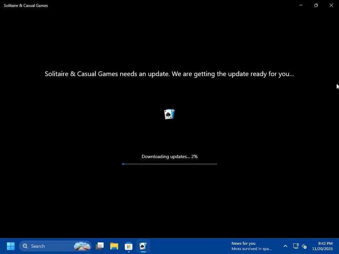Click the Solitaire taskbar icon

click(143, 246)
